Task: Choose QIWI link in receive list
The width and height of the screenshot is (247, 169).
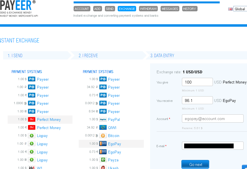Action: [x=112, y=128]
